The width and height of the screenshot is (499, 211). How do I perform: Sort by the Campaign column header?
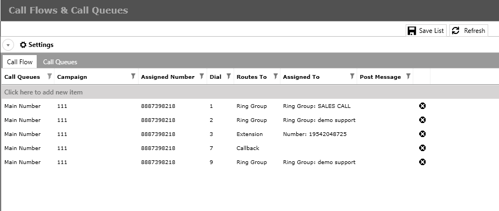coord(72,77)
